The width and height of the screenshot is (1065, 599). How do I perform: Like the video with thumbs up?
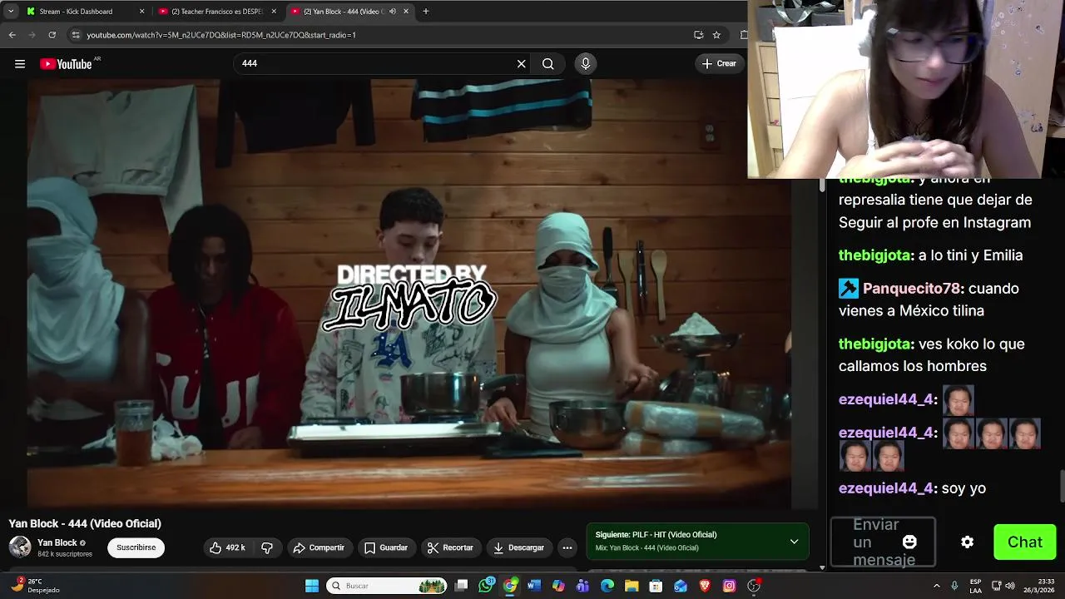coord(228,547)
